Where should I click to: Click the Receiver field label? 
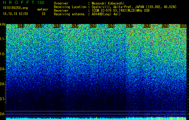click(x=61, y=10)
